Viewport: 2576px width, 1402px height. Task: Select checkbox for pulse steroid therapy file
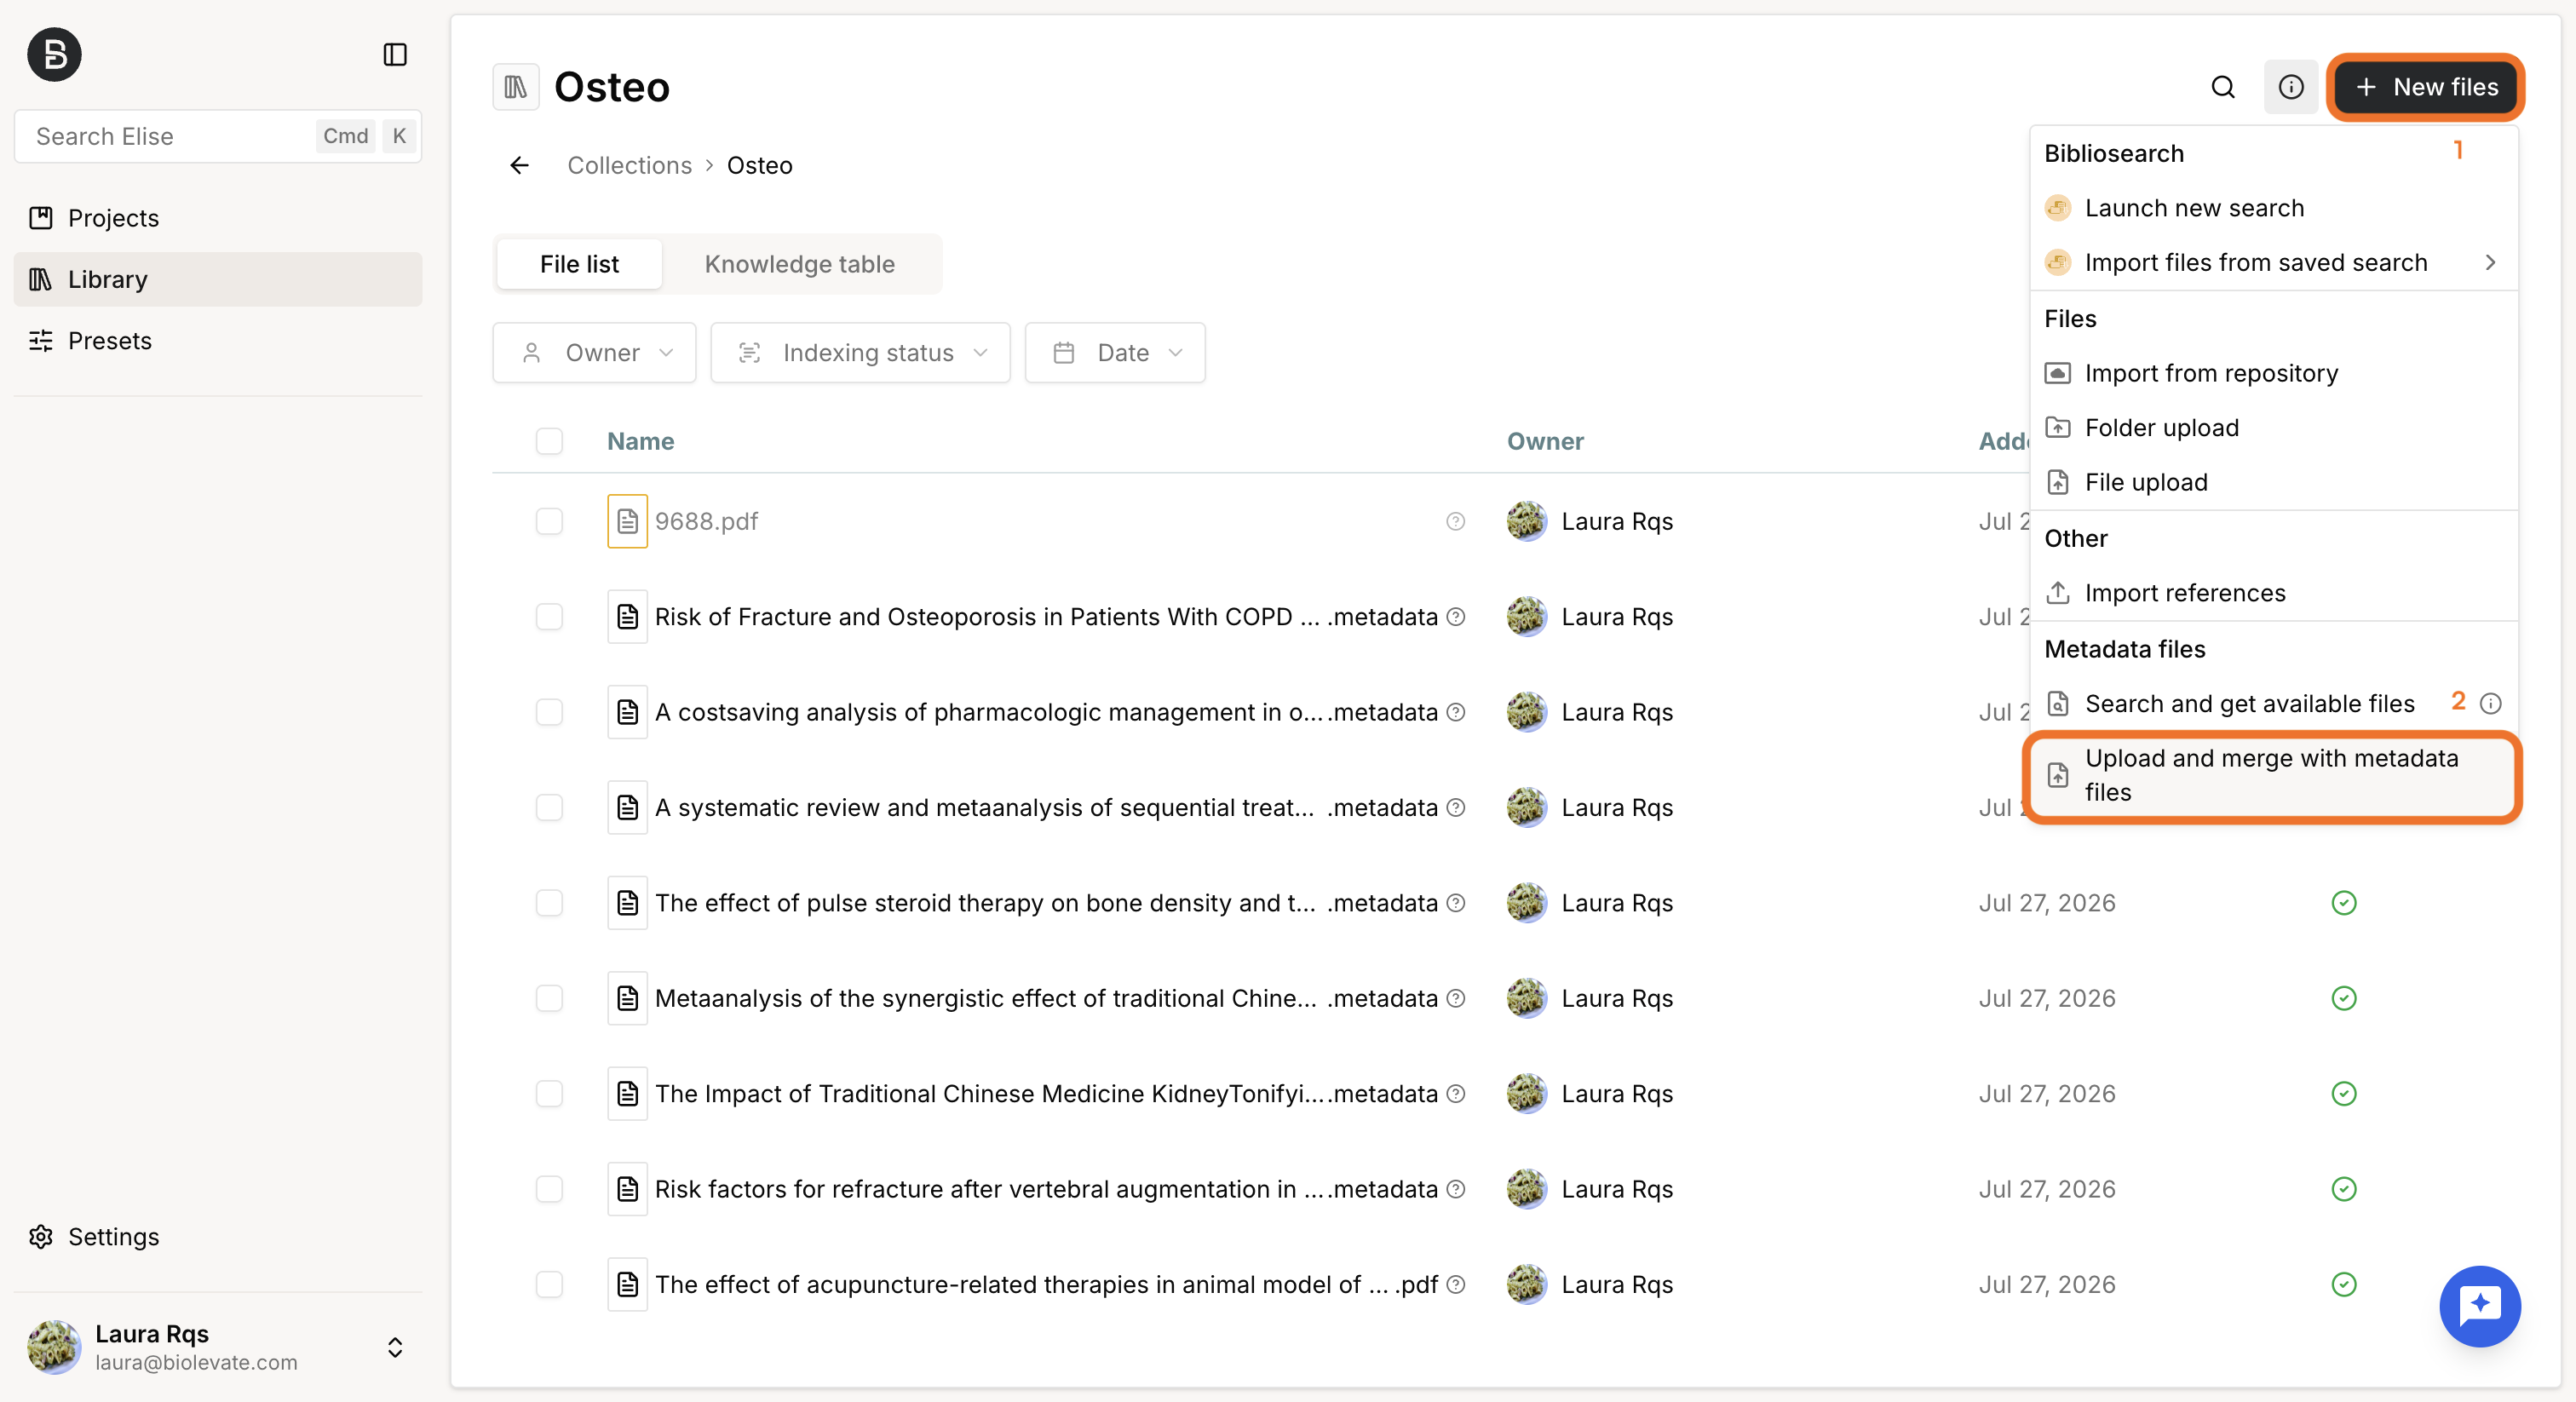pos(549,903)
